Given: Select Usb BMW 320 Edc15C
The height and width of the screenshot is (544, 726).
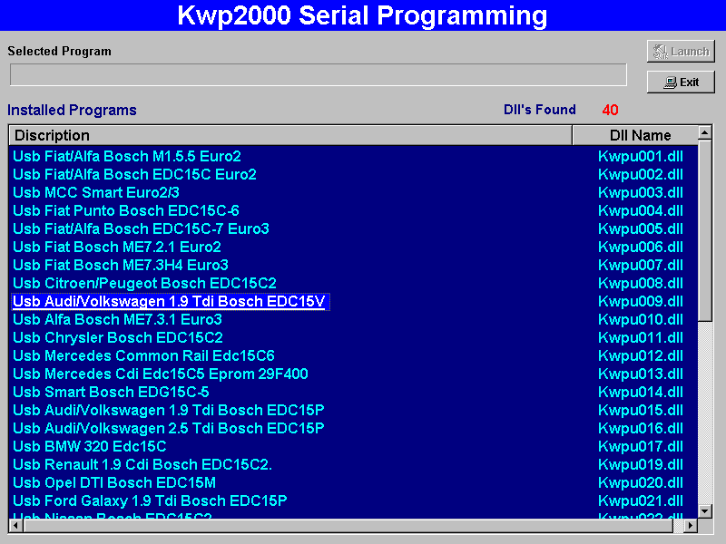Looking at the screenshot, I should tap(89, 446).
